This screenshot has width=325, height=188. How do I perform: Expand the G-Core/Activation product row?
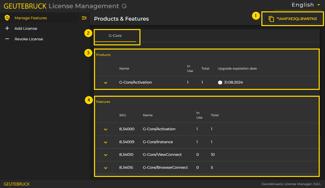click(105, 82)
